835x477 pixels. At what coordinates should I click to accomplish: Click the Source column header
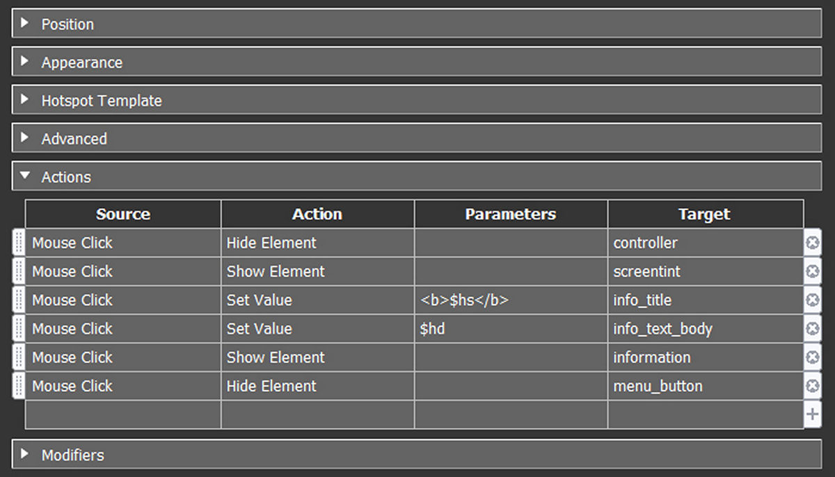pyautogui.click(x=123, y=214)
